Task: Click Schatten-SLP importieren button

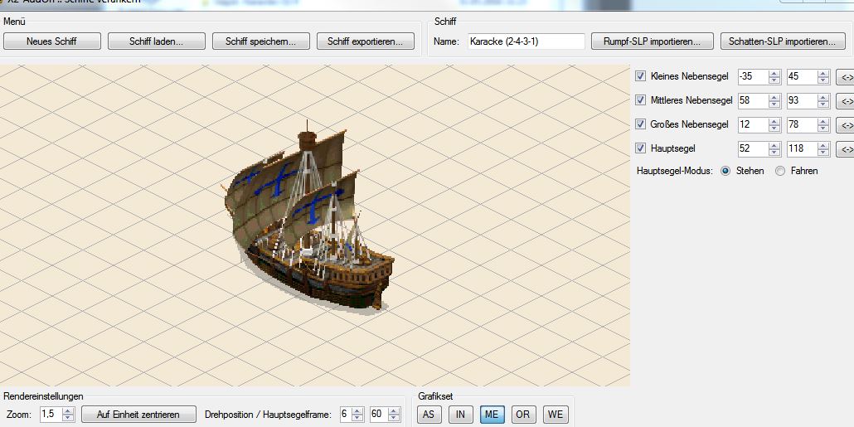Action: [783, 41]
